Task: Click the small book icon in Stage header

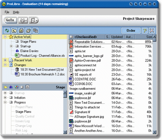Action: [x=22, y=87]
